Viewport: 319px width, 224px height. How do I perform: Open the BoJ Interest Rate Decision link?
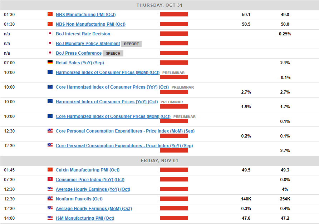click(x=83, y=34)
